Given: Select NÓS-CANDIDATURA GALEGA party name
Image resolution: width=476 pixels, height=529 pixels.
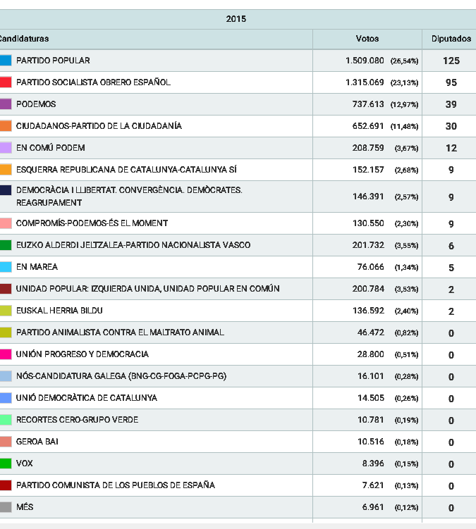Looking at the screenshot, I should point(121,376).
